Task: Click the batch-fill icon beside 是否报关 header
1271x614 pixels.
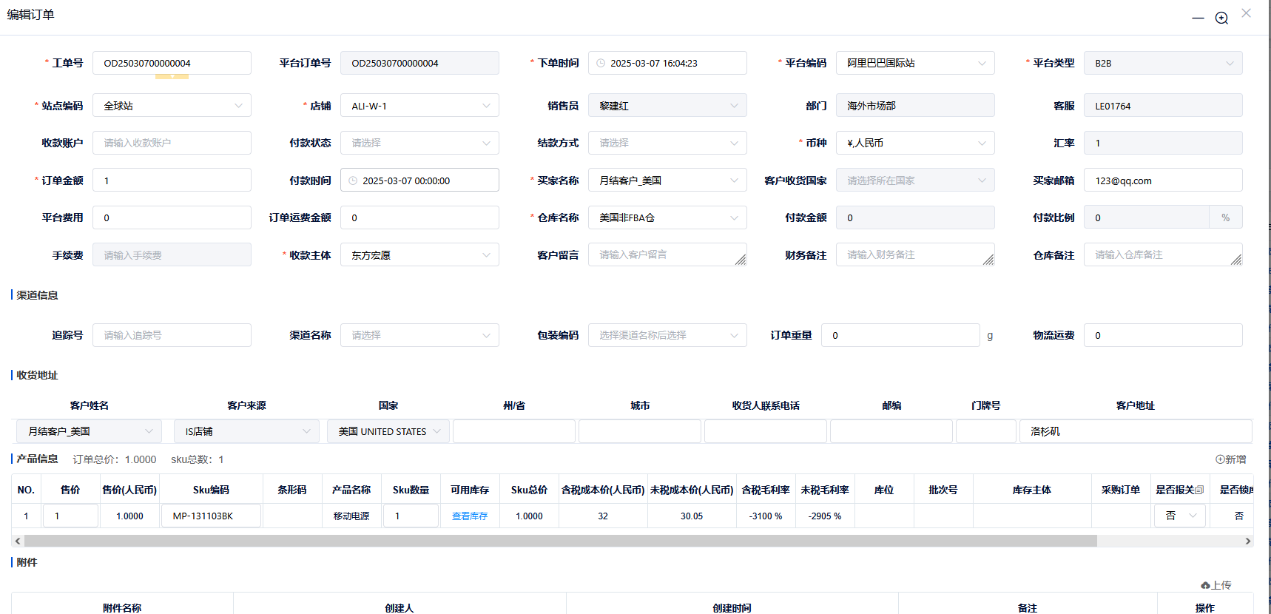Action: [x=1199, y=490]
